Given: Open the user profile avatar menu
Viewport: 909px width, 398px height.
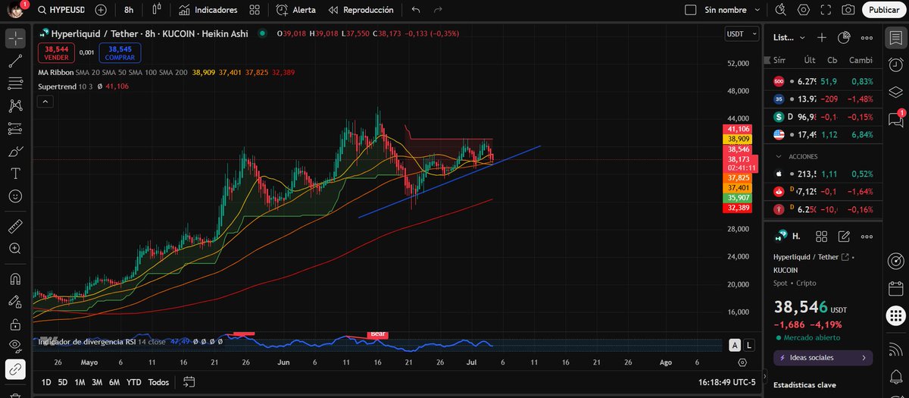Looking at the screenshot, I should coord(15,10).
